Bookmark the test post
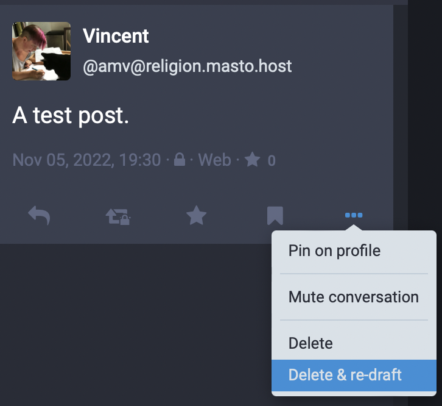The height and width of the screenshot is (406, 442). click(x=275, y=215)
